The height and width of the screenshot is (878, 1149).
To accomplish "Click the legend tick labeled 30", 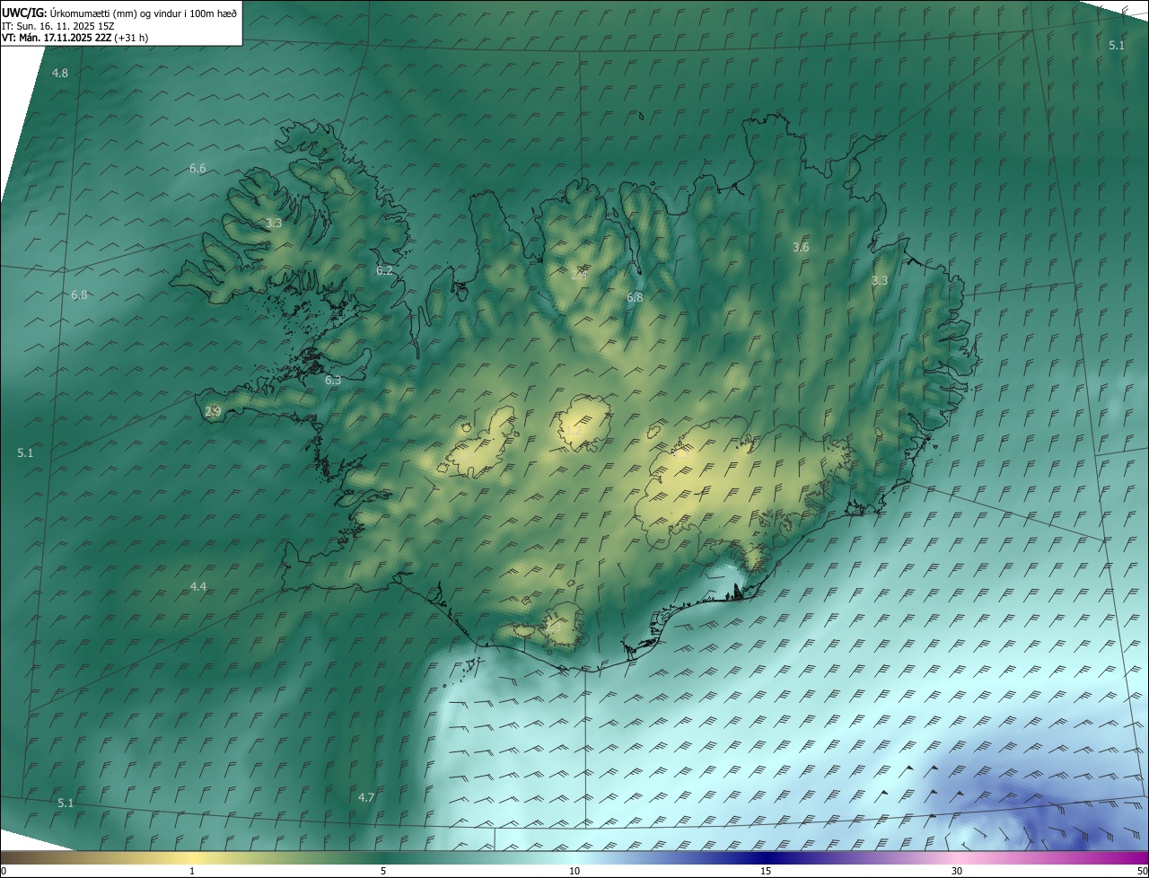I will point(957,871).
